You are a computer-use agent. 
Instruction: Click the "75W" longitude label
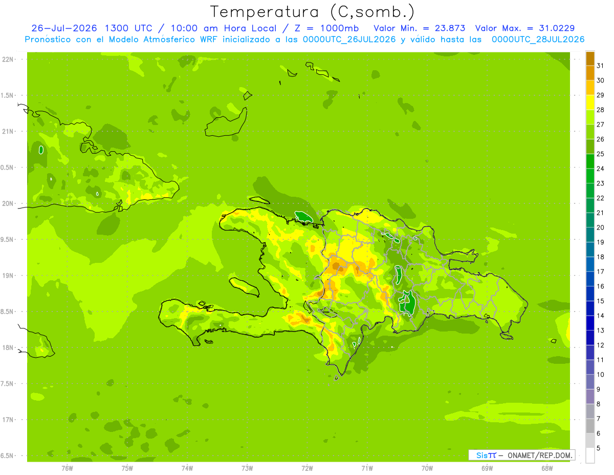(x=127, y=468)
